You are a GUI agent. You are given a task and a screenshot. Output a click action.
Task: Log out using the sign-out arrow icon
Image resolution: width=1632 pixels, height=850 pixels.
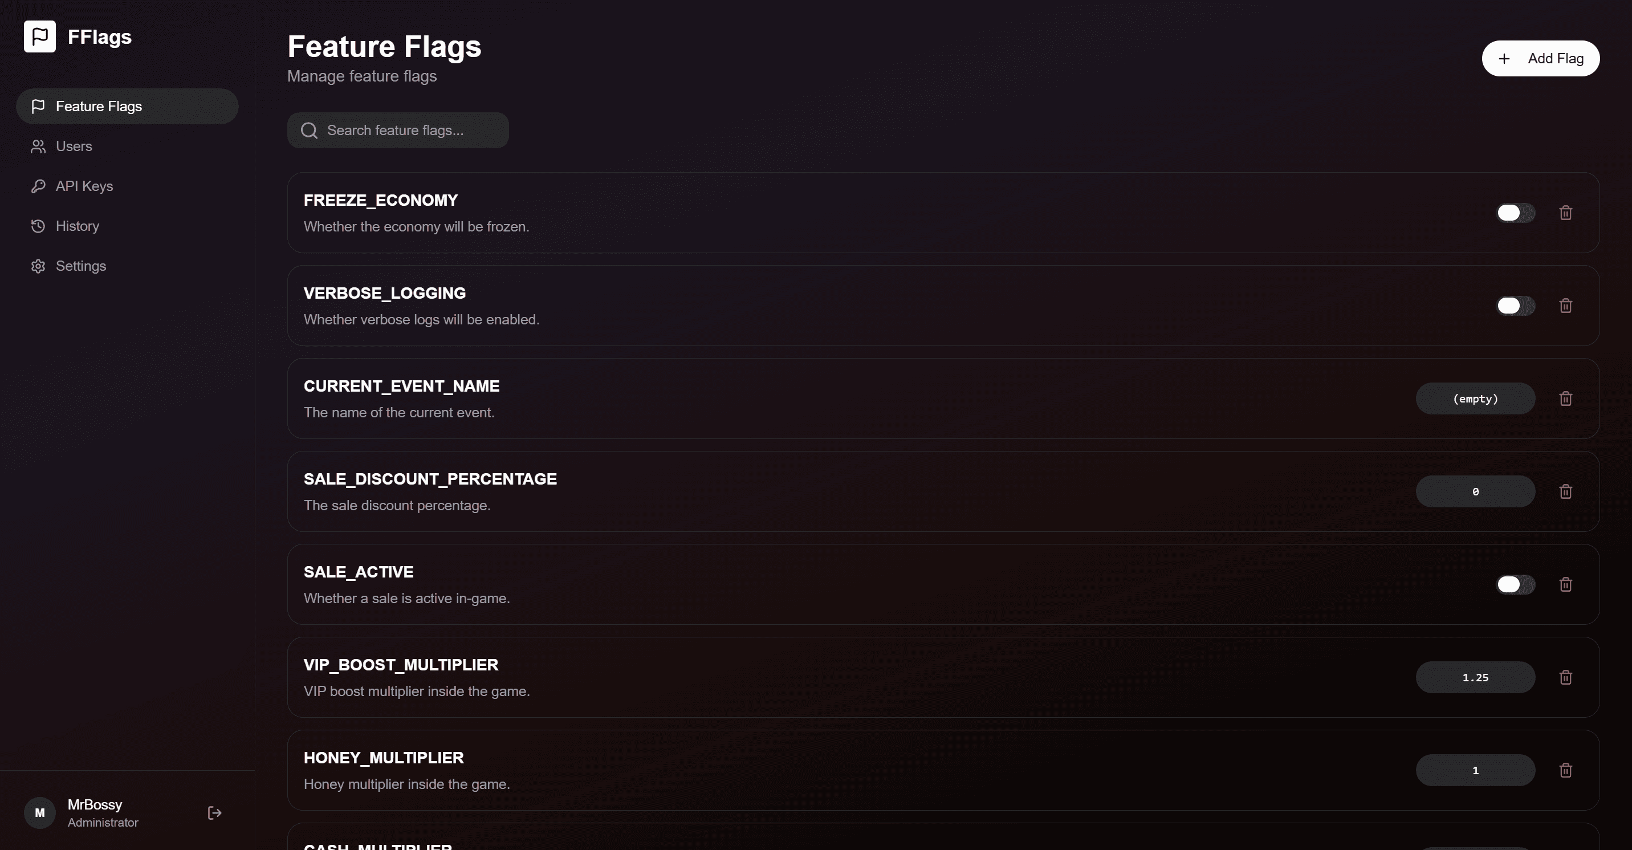click(214, 812)
